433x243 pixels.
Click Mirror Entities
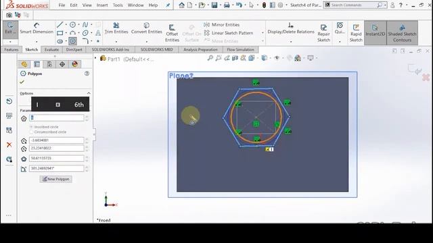(222, 25)
